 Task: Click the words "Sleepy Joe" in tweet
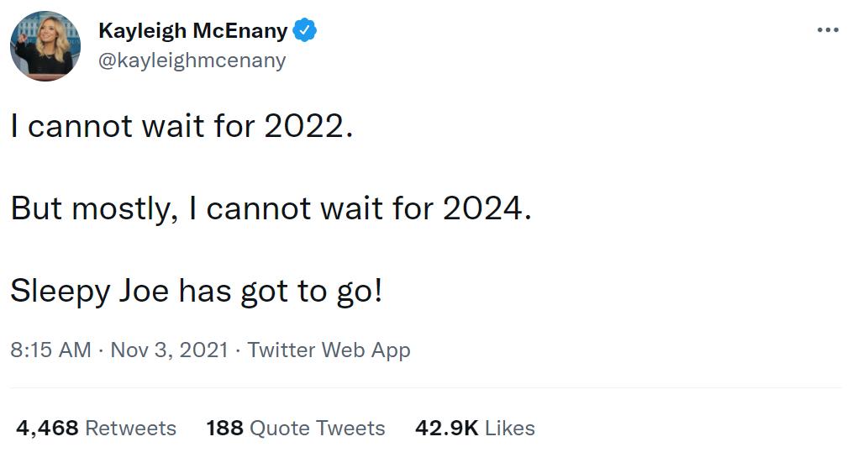click(x=90, y=291)
